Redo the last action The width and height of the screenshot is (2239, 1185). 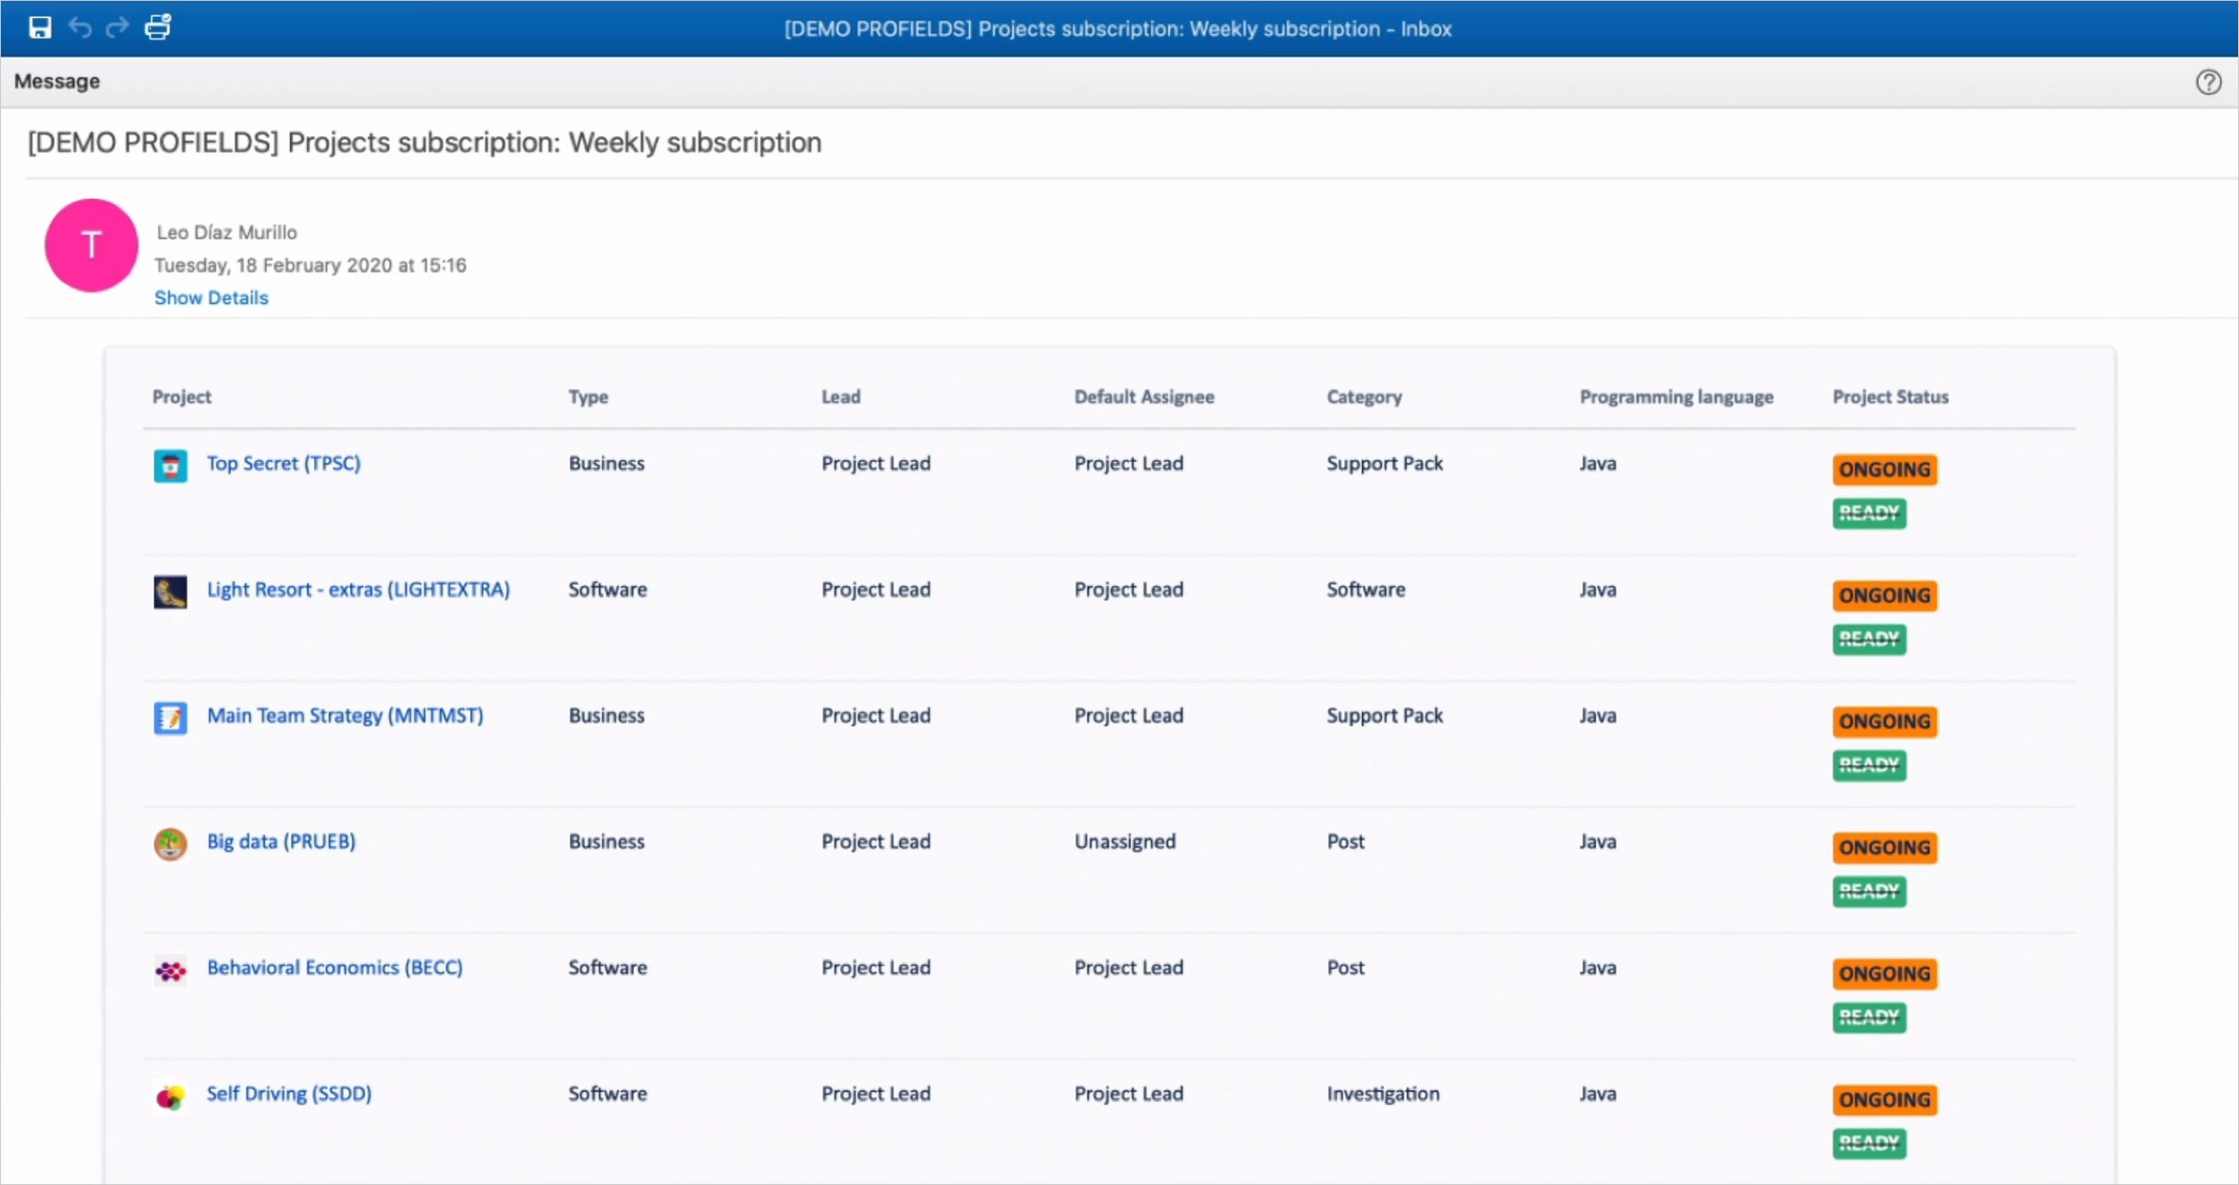pos(117,27)
